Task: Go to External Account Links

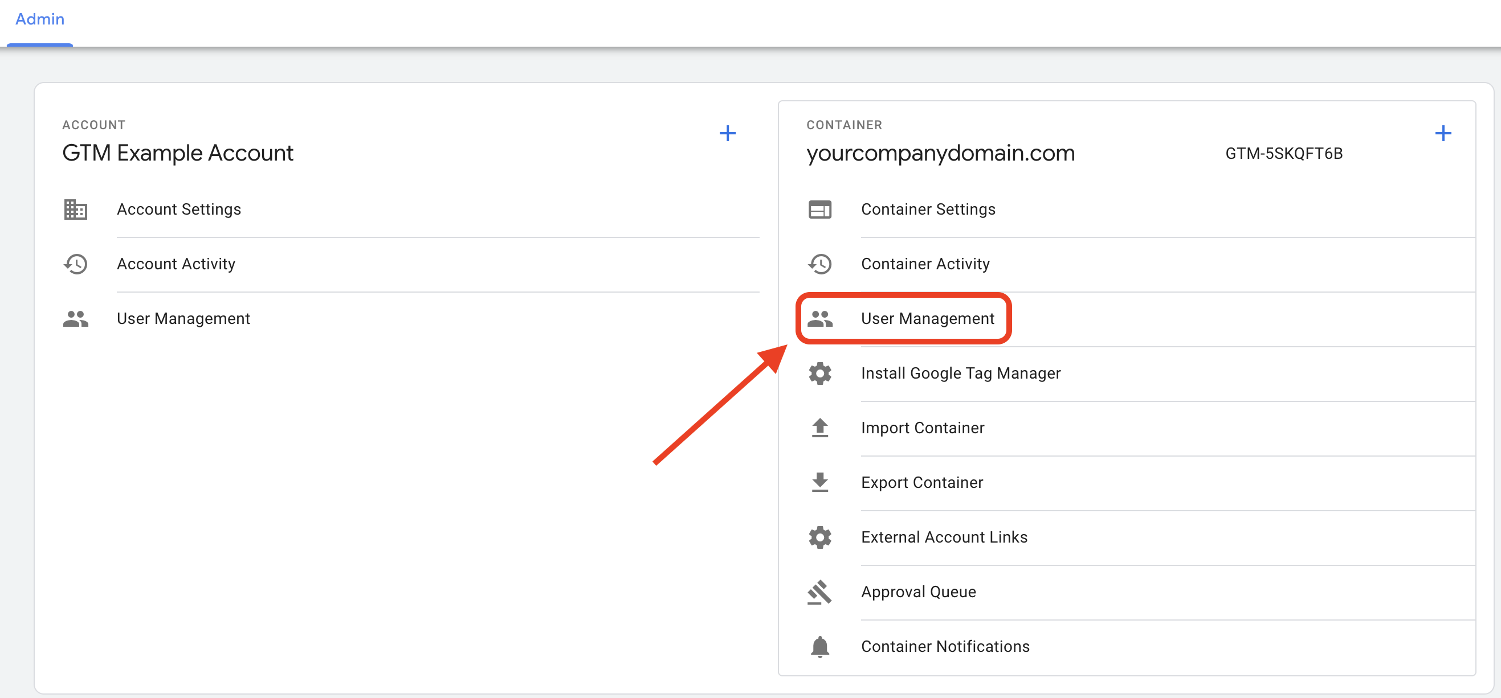Action: [944, 537]
